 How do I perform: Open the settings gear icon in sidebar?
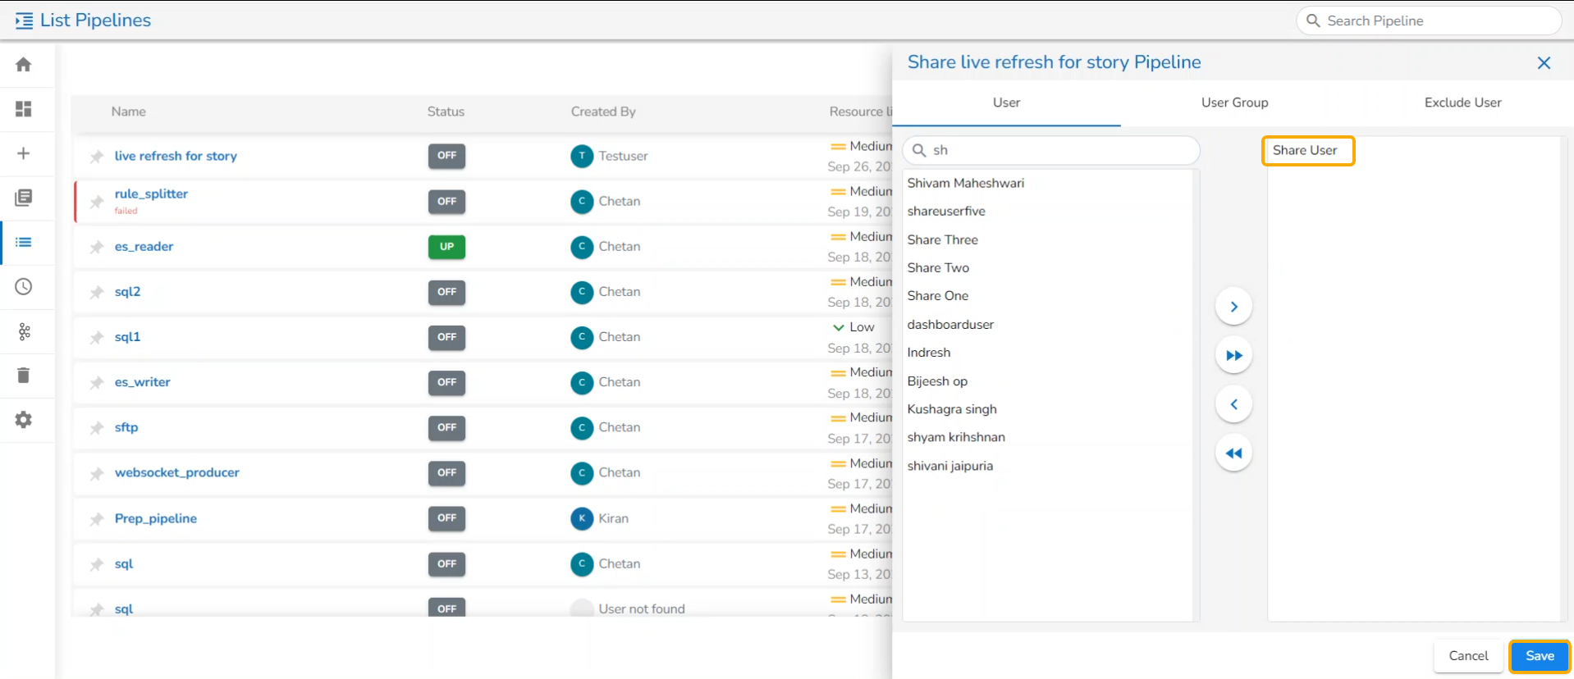(x=24, y=420)
